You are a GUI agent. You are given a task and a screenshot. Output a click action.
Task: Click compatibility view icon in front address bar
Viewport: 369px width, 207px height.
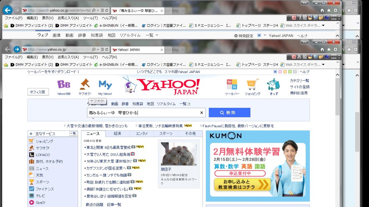(102, 50)
